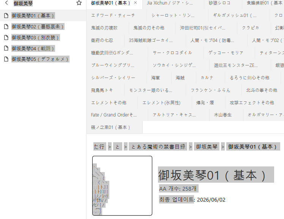Toggle the favorite star icon

click(x=79, y=3)
